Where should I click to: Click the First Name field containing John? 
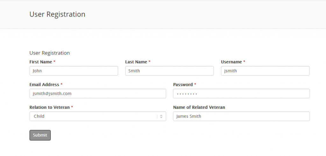pyautogui.click(x=74, y=71)
